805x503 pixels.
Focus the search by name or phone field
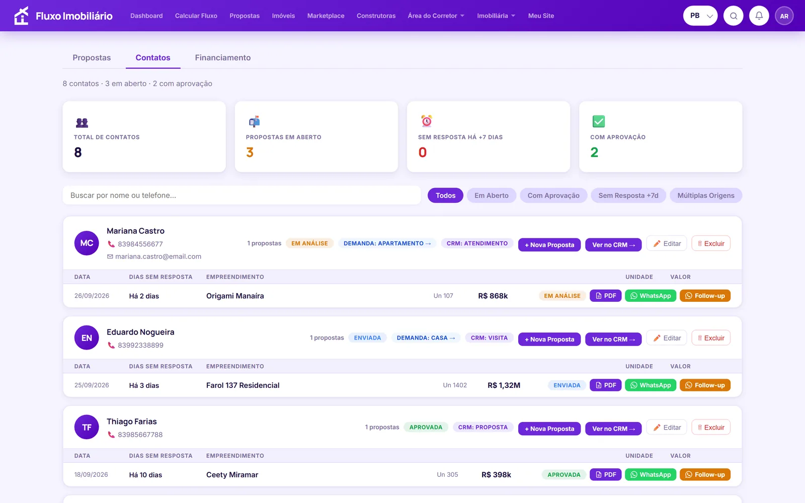[x=242, y=195]
